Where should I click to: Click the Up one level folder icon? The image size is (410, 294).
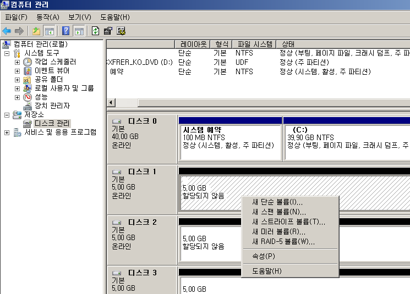coord(36,31)
